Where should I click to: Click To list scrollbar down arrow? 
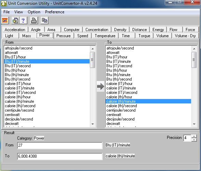click(194, 124)
